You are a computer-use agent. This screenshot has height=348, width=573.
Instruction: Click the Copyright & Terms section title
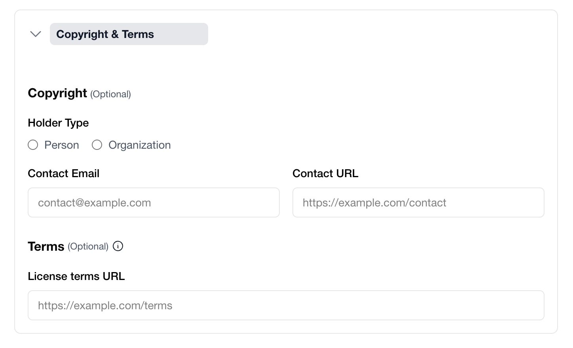[105, 34]
